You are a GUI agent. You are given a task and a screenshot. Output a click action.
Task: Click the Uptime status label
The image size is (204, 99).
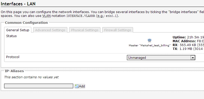coord(179,37)
